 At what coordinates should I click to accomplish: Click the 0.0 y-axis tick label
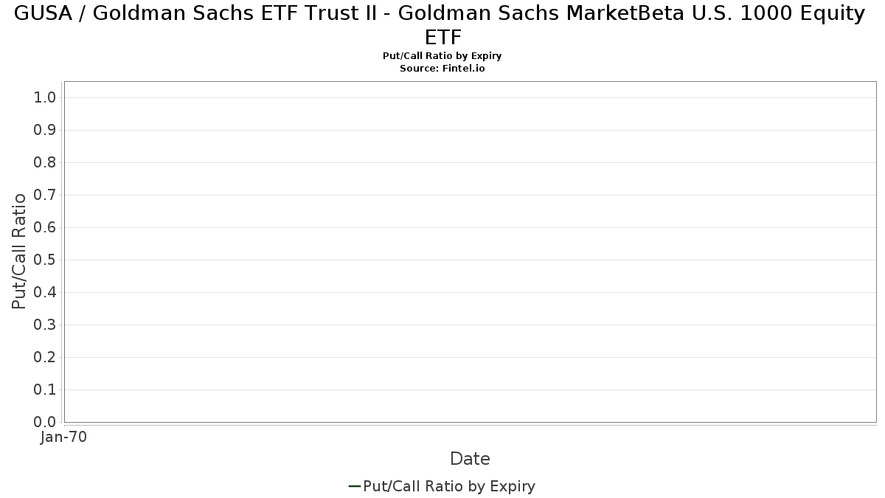(x=45, y=422)
